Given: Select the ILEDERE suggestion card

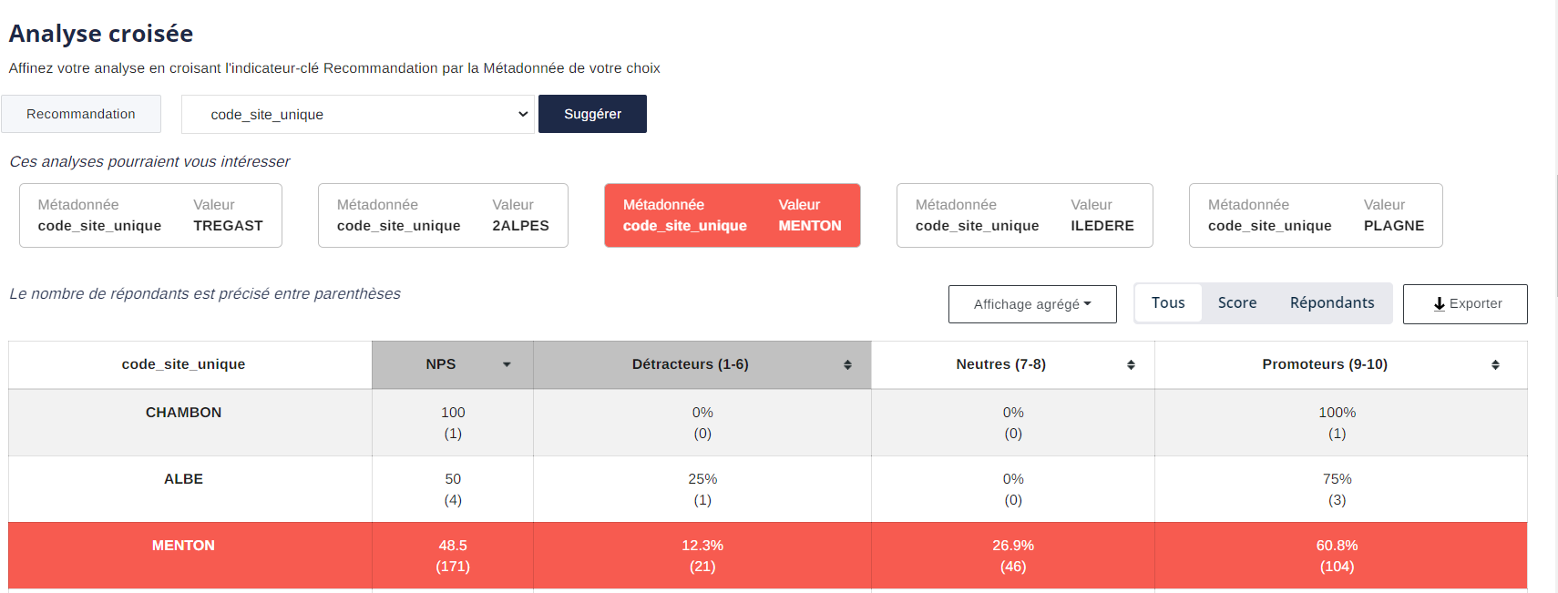Looking at the screenshot, I should [x=1024, y=216].
